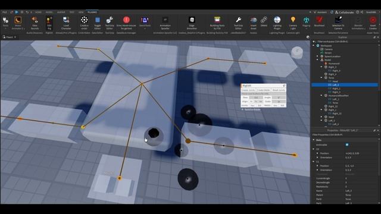The image size is (381, 214).
Task: Select the Camera item in Explorer
Action: pyautogui.click(x=328, y=49)
